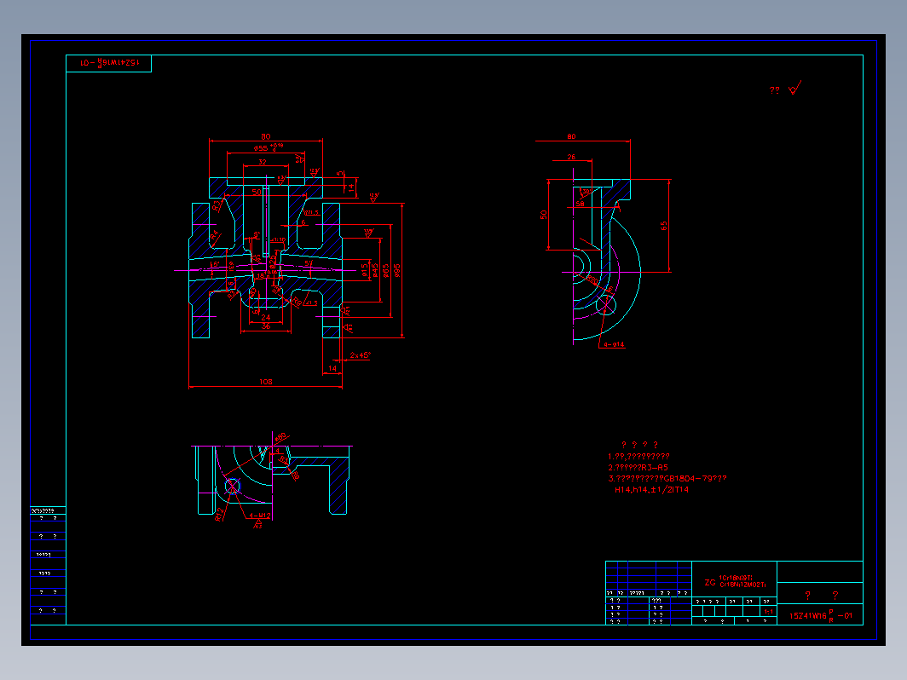Image resolution: width=907 pixels, height=680 pixels.
Task: Select the 80 dimension above the section view
Action: pos(265,136)
